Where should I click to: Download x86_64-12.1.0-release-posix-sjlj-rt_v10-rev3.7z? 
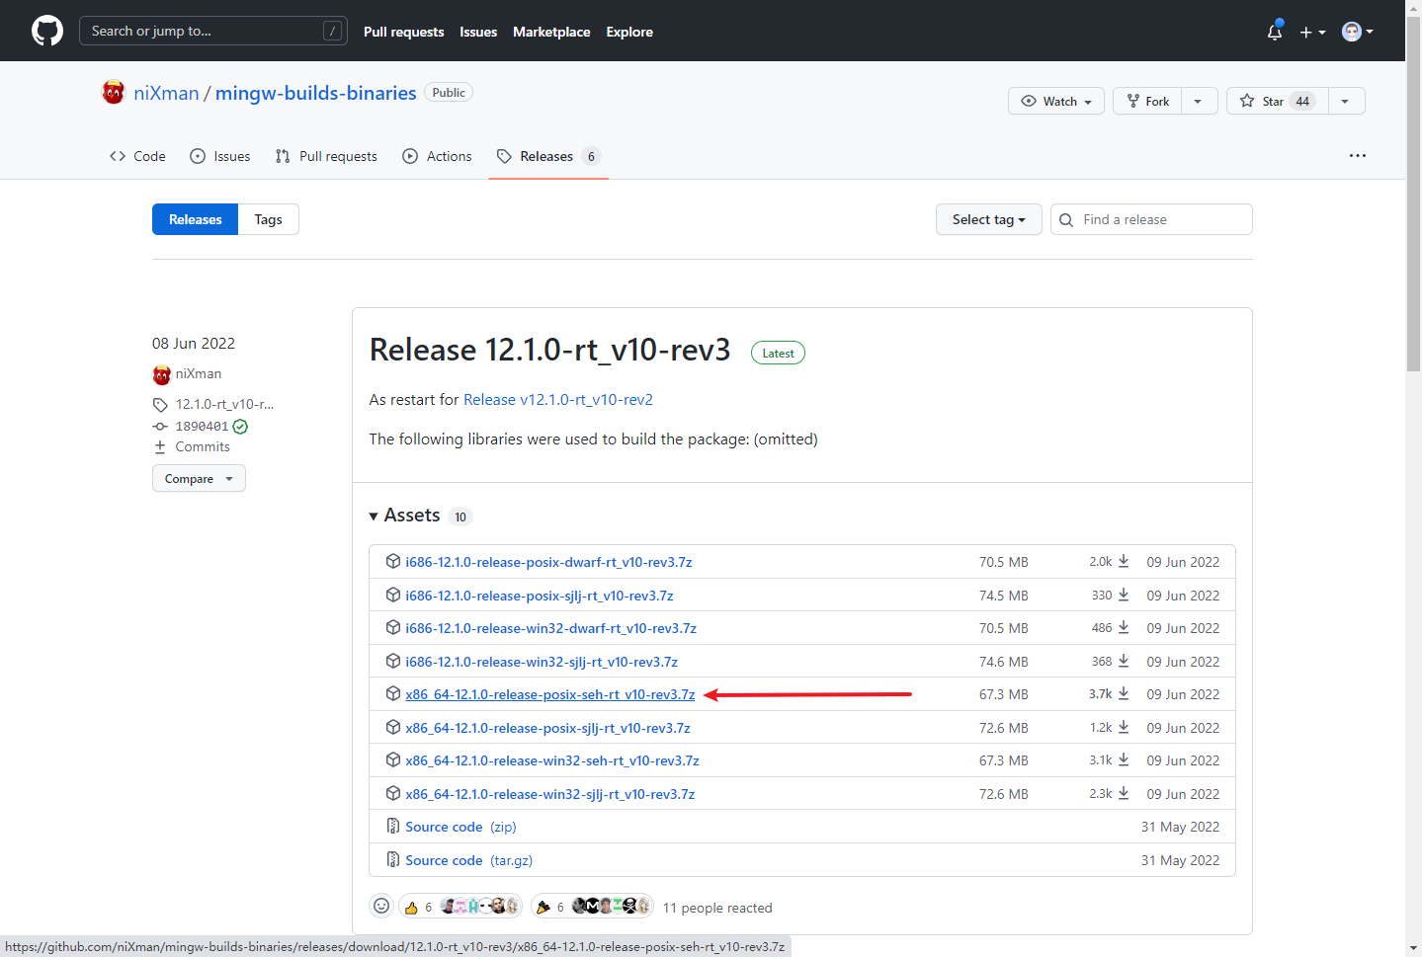click(547, 728)
